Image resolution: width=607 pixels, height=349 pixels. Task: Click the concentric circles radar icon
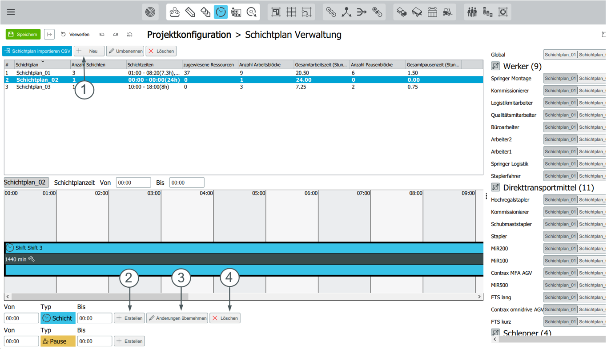(150, 12)
